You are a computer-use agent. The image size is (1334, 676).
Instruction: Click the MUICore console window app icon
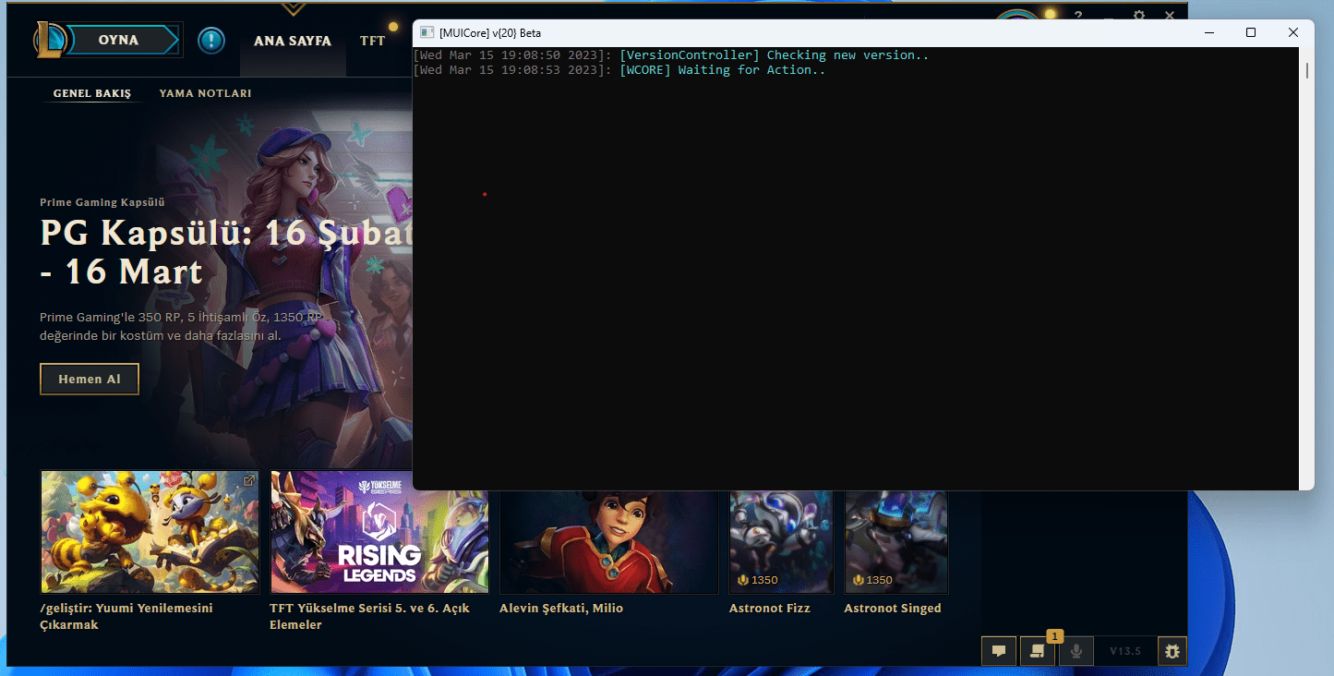coord(427,32)
